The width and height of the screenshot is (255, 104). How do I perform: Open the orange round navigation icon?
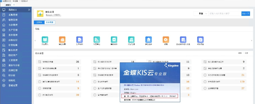[x=166, y=40]
